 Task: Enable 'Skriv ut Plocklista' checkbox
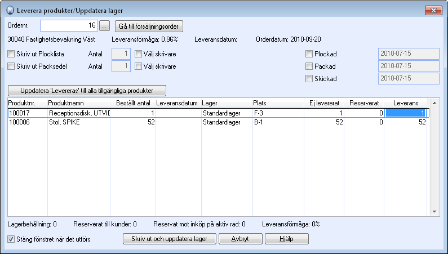(x=11, y=54)
